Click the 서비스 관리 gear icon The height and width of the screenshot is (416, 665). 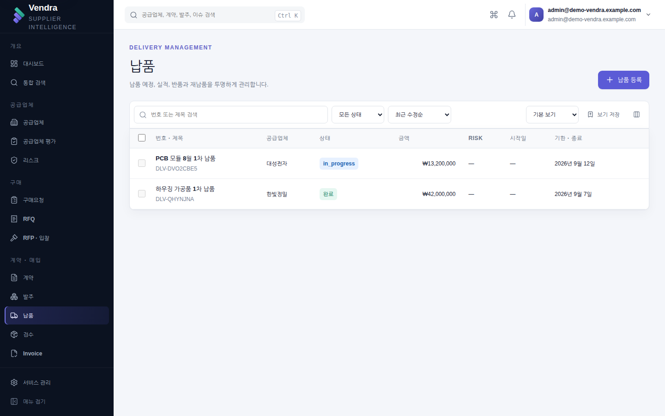[14, 382]
